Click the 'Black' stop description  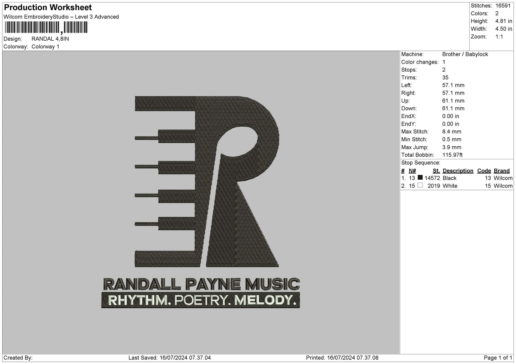(450, 178)
